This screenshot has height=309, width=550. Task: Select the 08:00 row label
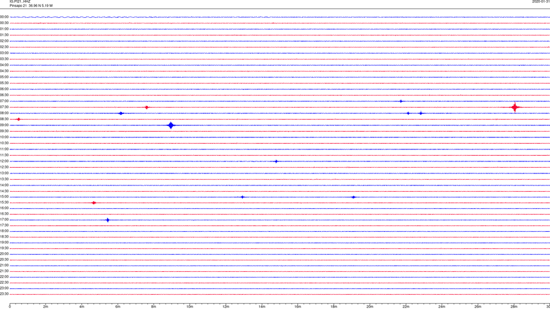tap(4, 113)
